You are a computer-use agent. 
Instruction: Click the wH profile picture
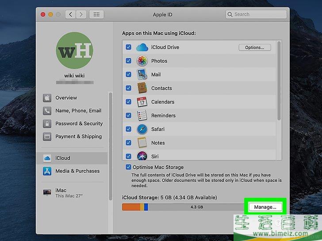(x=74, y=50)
